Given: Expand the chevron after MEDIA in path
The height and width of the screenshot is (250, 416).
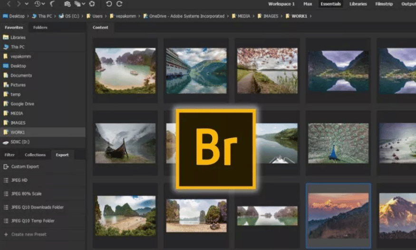Looking at the screenshot, I should pos(253,16).
